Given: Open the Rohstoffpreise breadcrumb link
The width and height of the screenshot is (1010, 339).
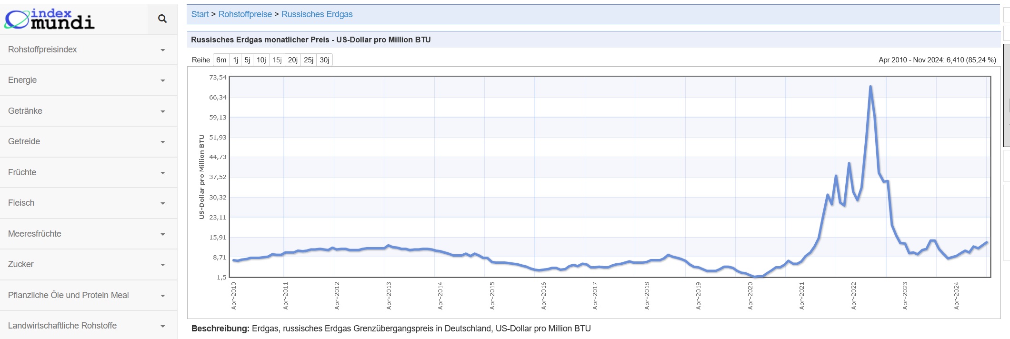Looking at the screenshot, I should point(245,14).
